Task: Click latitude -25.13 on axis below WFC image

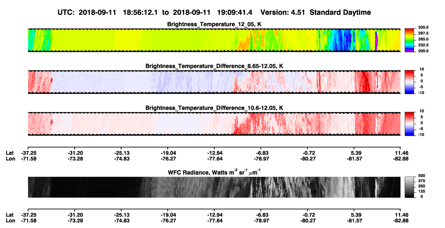Action: point(121,215)
